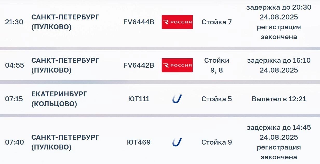Click UTair logo for flight ЮТ469
The height and width of the screenshot is (164, 320).
(177, 142)
